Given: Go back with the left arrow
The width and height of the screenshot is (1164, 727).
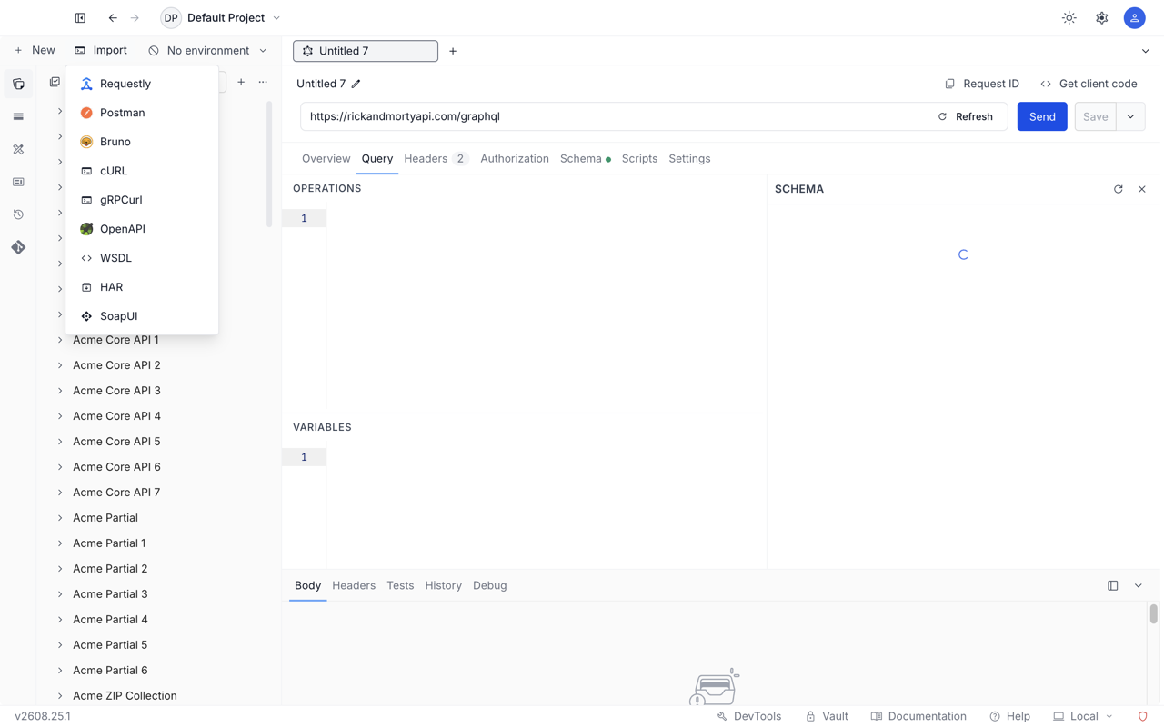Looking at the screenshot, I should 113,18.
